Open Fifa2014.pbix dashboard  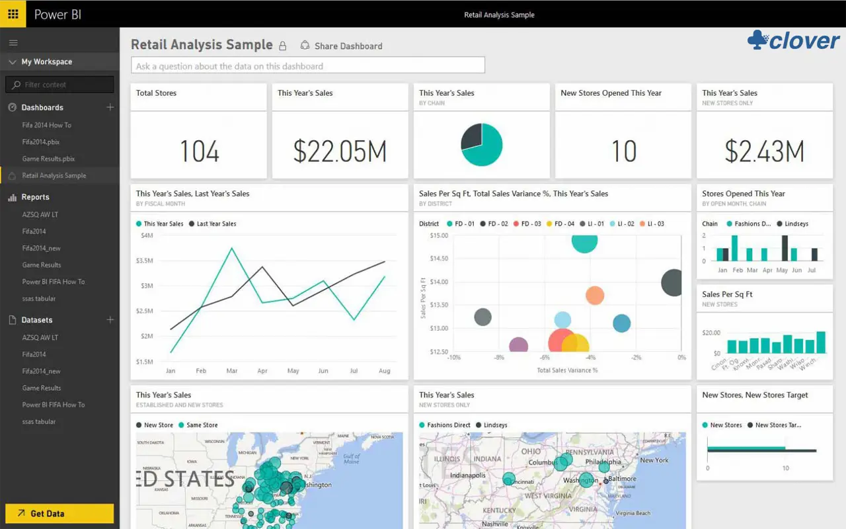tap(41, 142)
